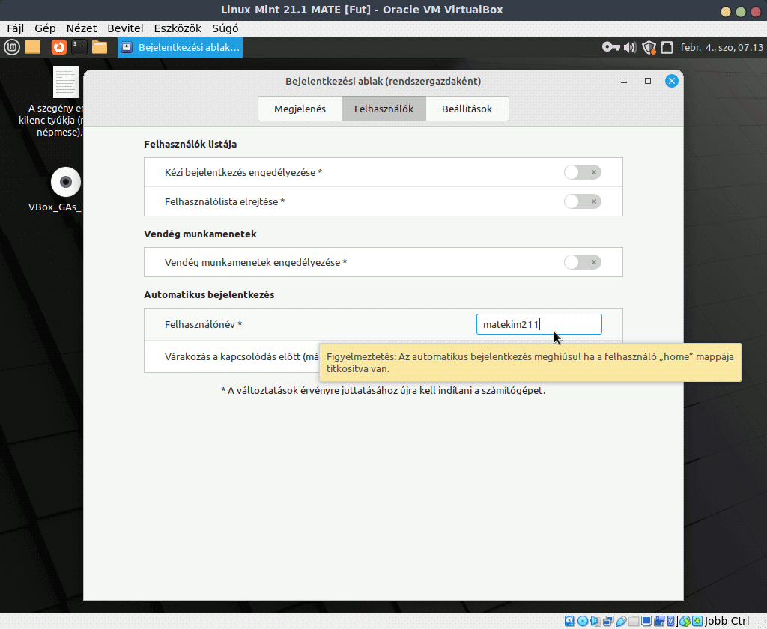Screen dimensions: 767x629
Task: Click the VirtualBox keyboard capture indicator
Action: (x=697, y=621)
